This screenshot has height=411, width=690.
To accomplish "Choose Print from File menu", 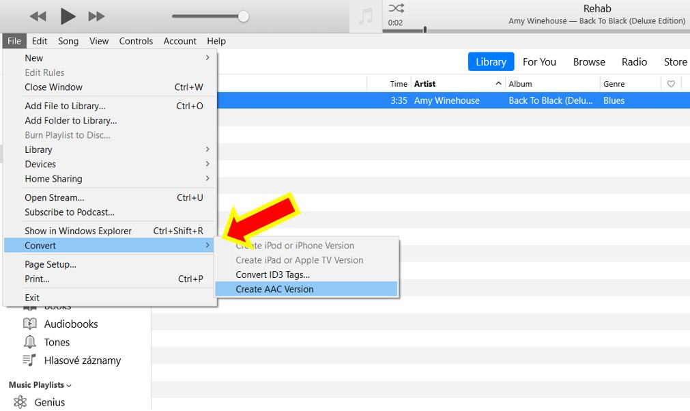I will coord(110,279).
